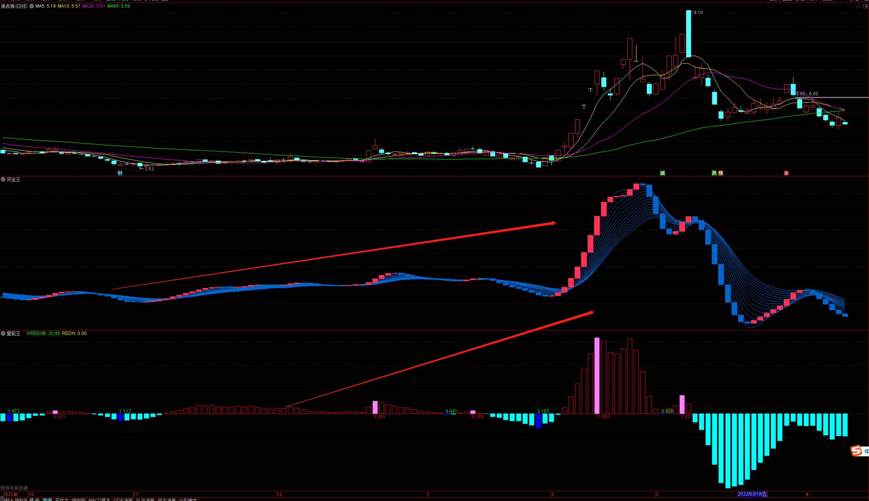Screen dimensions: 869x501
Task: Click the 用到未来数据 notice text
Action: [14, 488]
